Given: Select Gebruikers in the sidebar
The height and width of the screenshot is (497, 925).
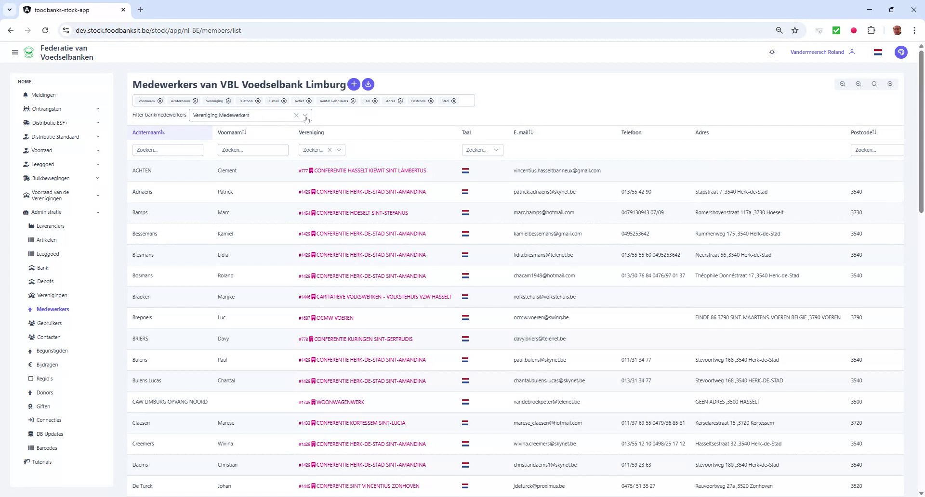Looking at the screenshot, I should click(x=50, y=323).
